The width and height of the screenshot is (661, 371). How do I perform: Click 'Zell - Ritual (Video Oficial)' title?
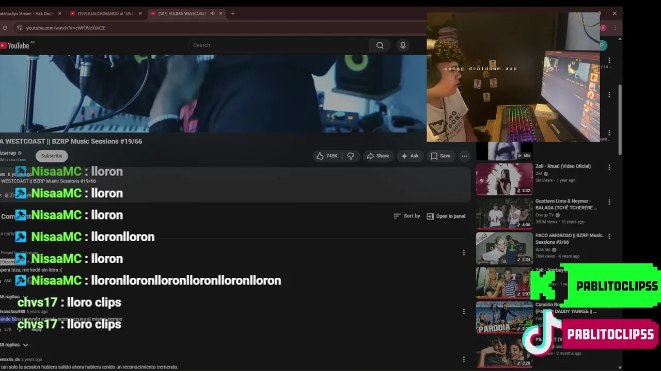click(563, 166)
